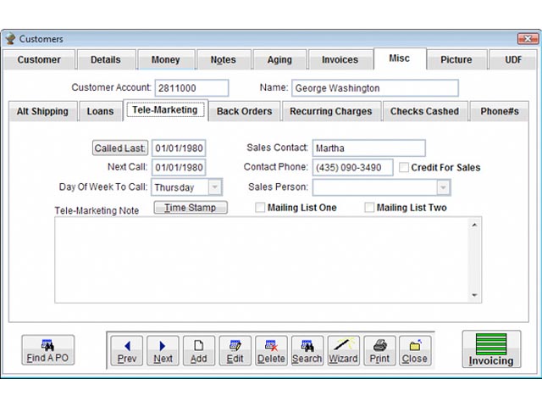This screenshot has height=407, width=542.
Task: Open the Details tab
Action: coord(105,59)
